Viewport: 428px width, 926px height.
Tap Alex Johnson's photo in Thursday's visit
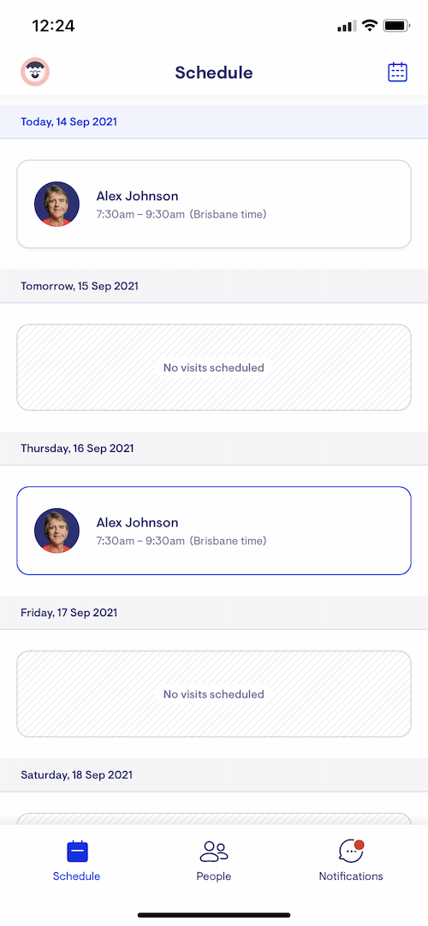click(x=56, y=531)
